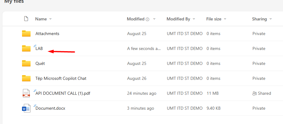Click the Modified column info icon
The width and height of the screenshot is (283, 124).
click(148, 19)
